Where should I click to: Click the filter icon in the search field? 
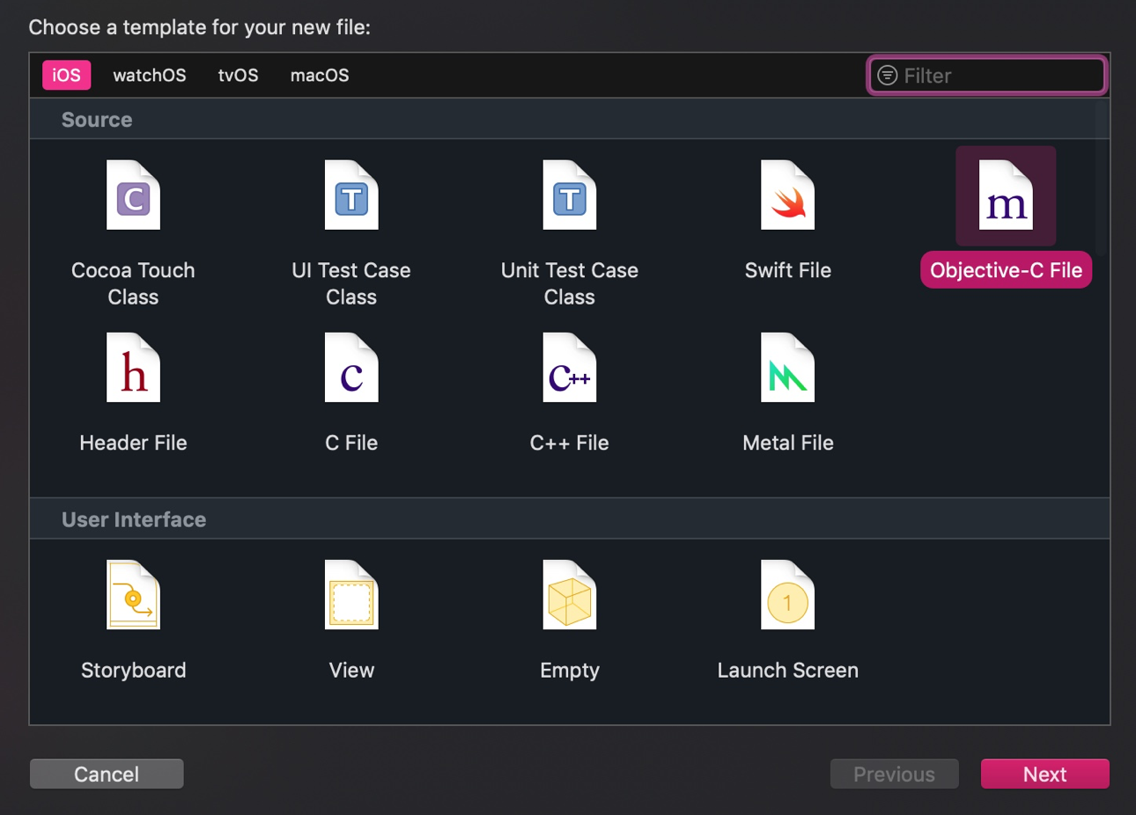tap(888, 76)
